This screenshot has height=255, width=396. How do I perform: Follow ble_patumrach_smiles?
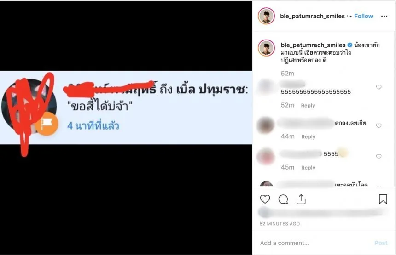coord(363,16)
